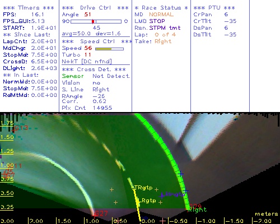This screenshot has height=224, width=280.
Task: Click the green Right label near lane edge
Action: (x=198, y=209)
